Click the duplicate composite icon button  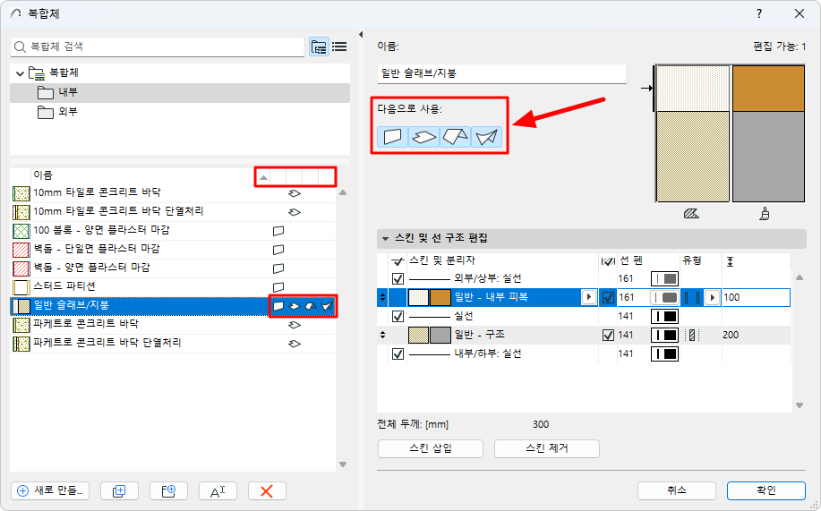[x=119, y=491]
